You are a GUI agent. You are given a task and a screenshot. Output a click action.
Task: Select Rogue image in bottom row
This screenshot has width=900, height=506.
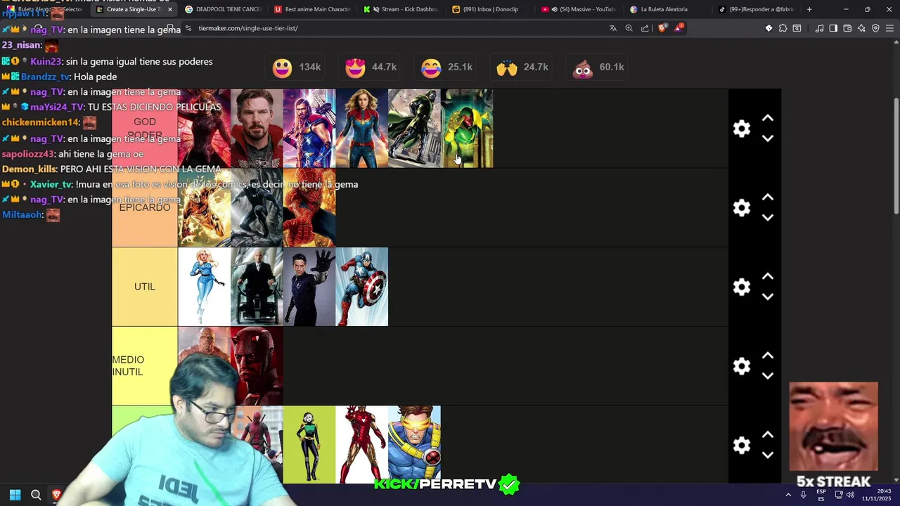tap(309, 445)
